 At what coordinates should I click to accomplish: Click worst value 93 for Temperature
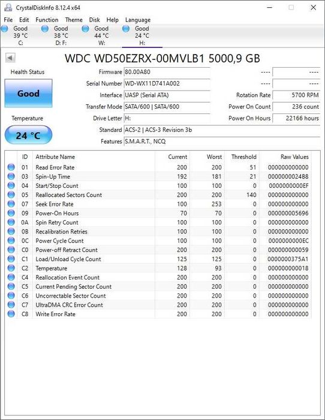click(x=218, y=268)
